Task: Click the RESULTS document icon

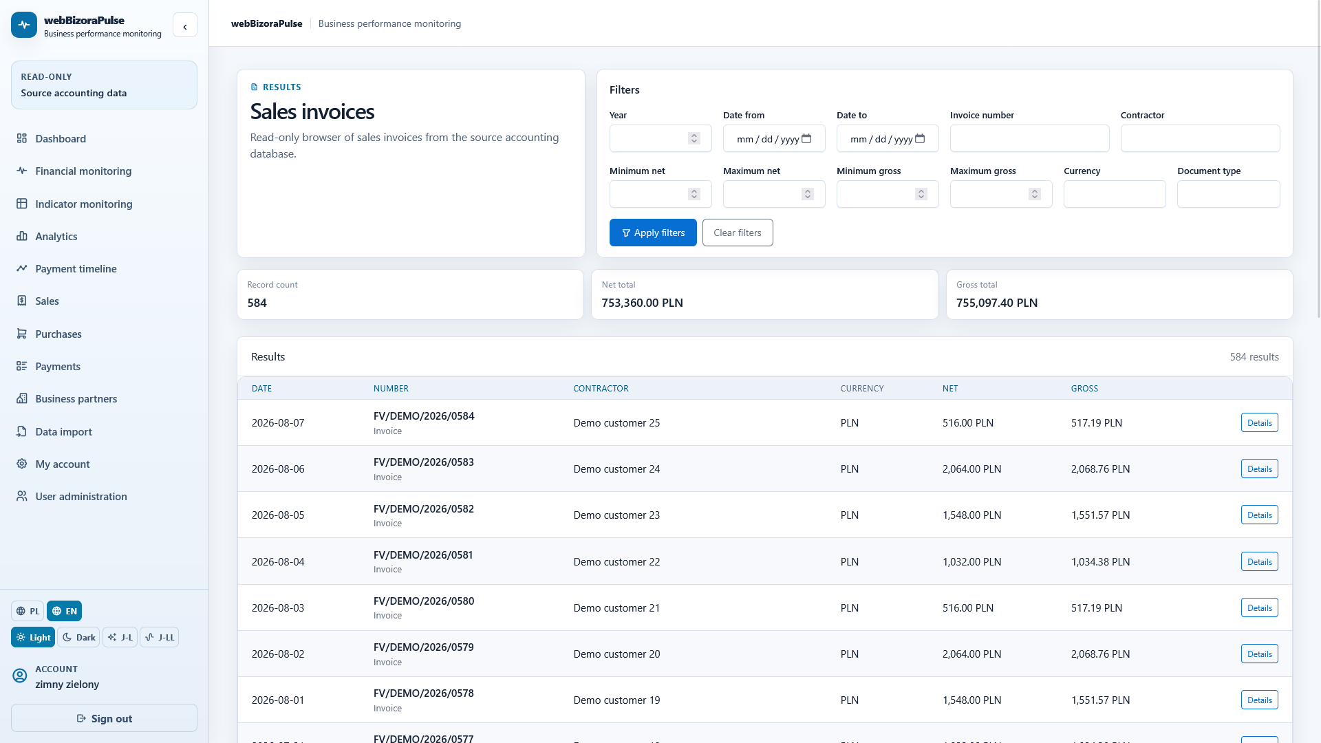Action: 255,87
